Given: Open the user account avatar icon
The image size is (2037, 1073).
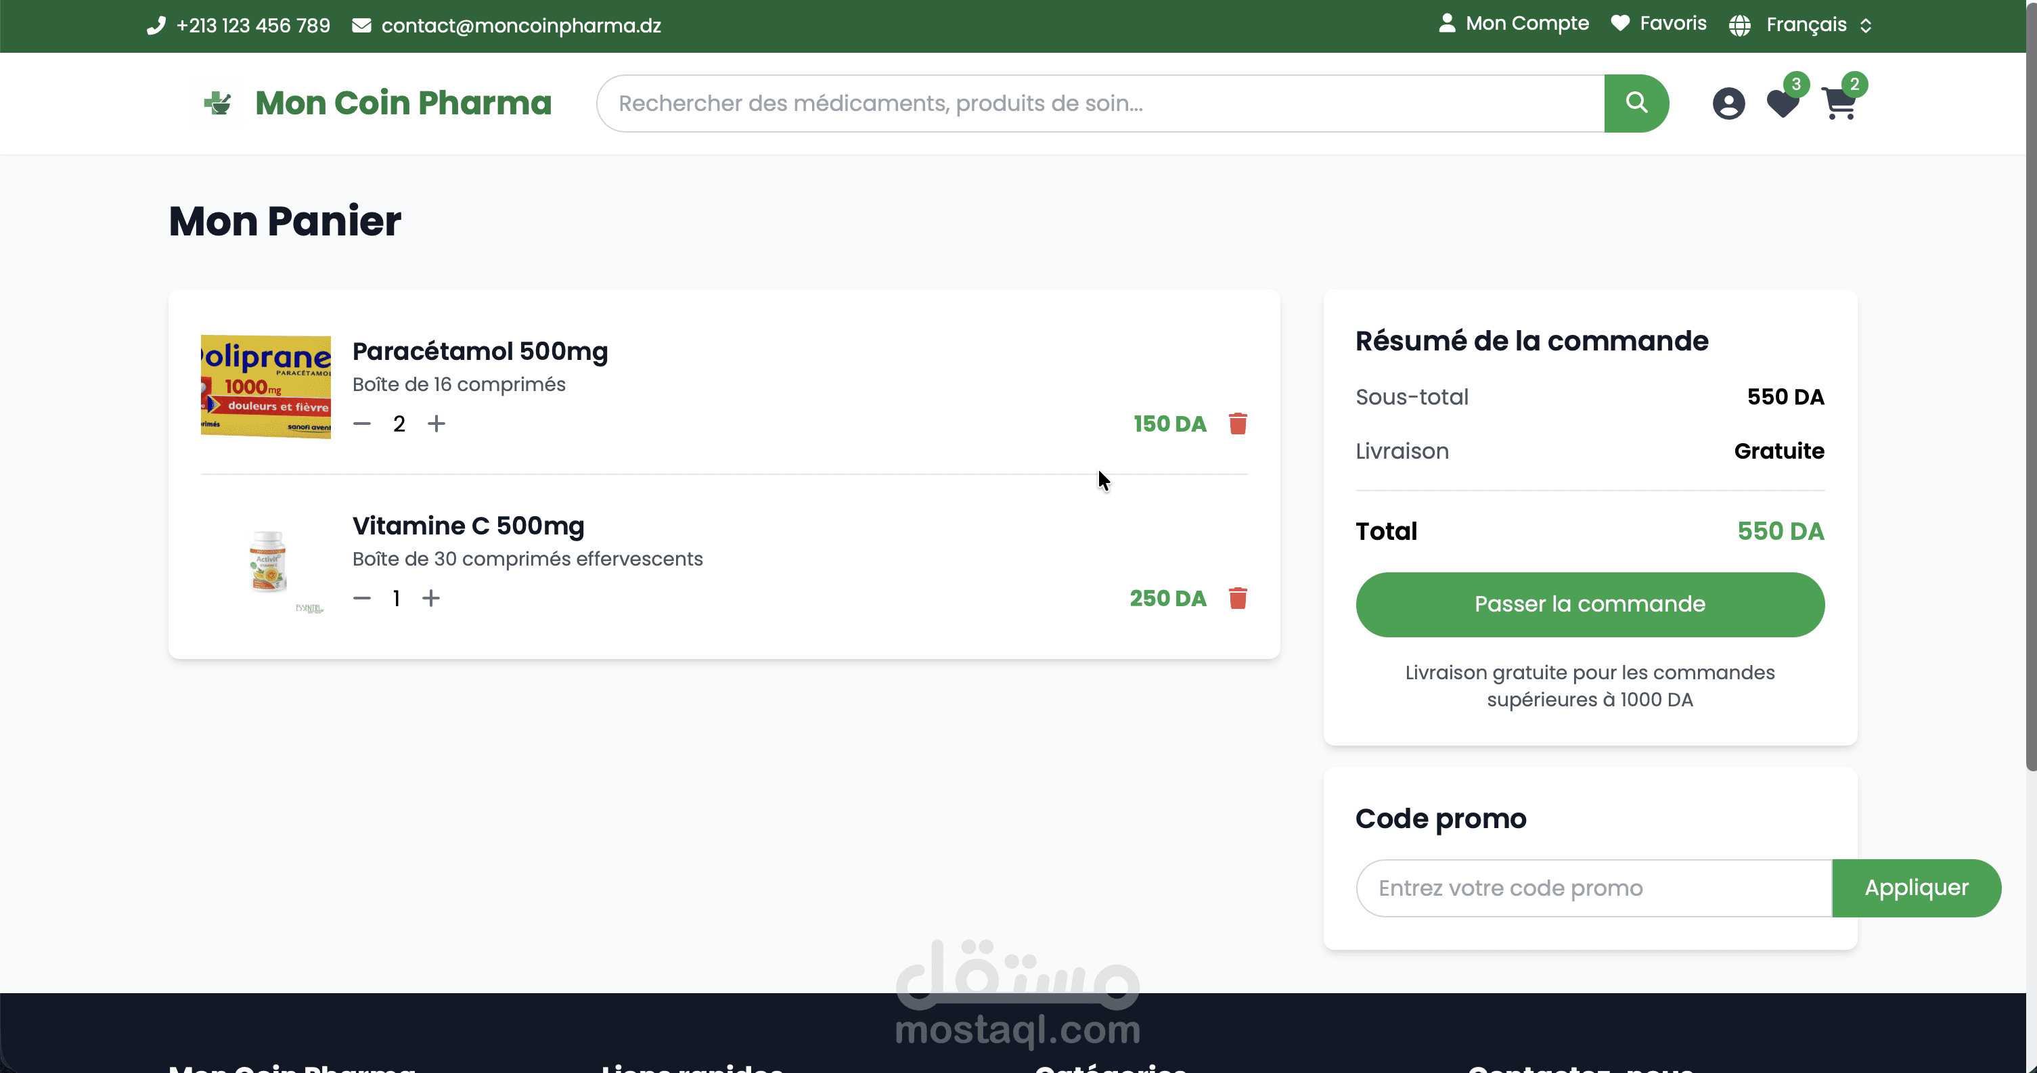Looking at the screenshot, I should coord(1728,104).
